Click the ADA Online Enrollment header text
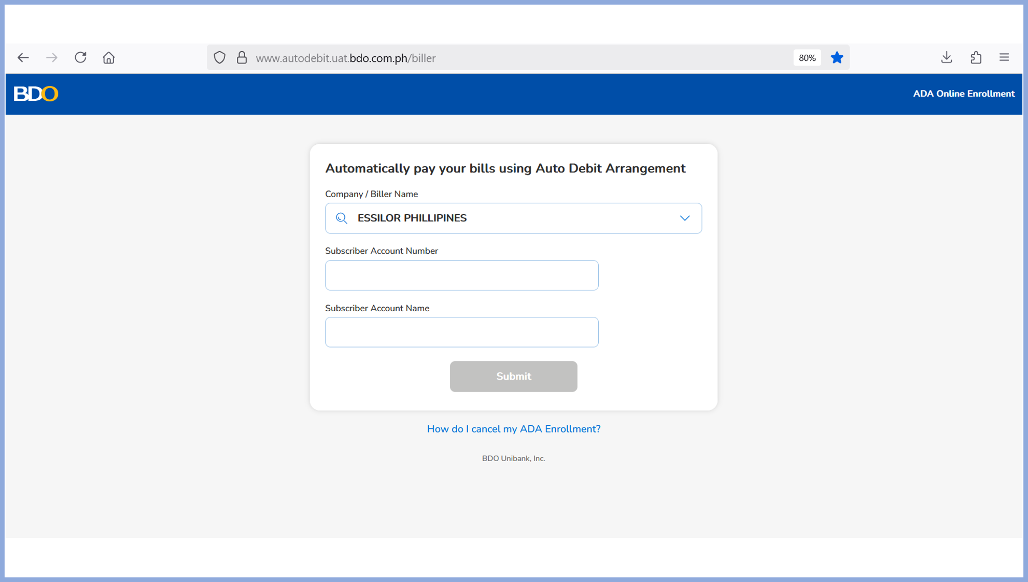1028x582 pixels. click(964, 94)
